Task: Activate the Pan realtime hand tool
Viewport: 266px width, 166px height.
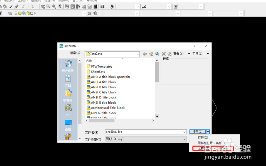Action: tap(43, 6)
